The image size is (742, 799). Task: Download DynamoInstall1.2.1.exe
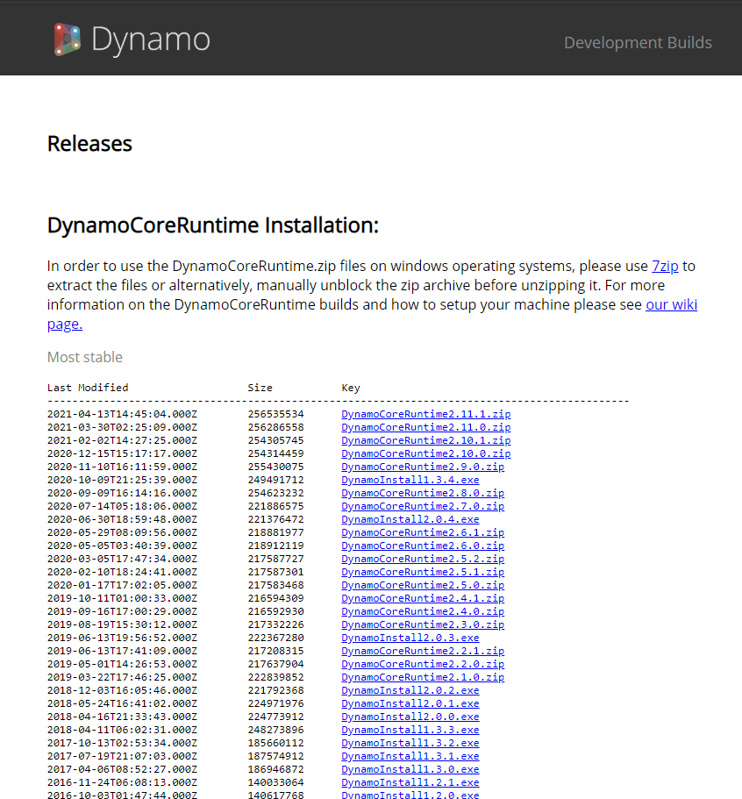410,782
